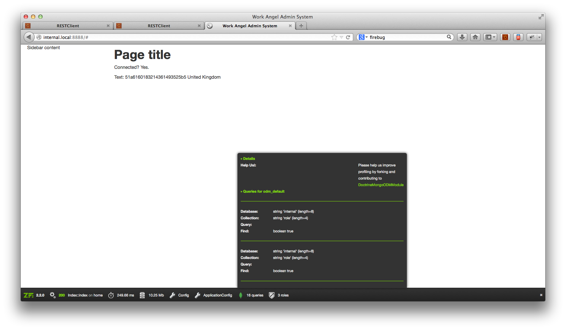
Task: Close the developer toolbar with the x
Action: click(x=541, y=295)
